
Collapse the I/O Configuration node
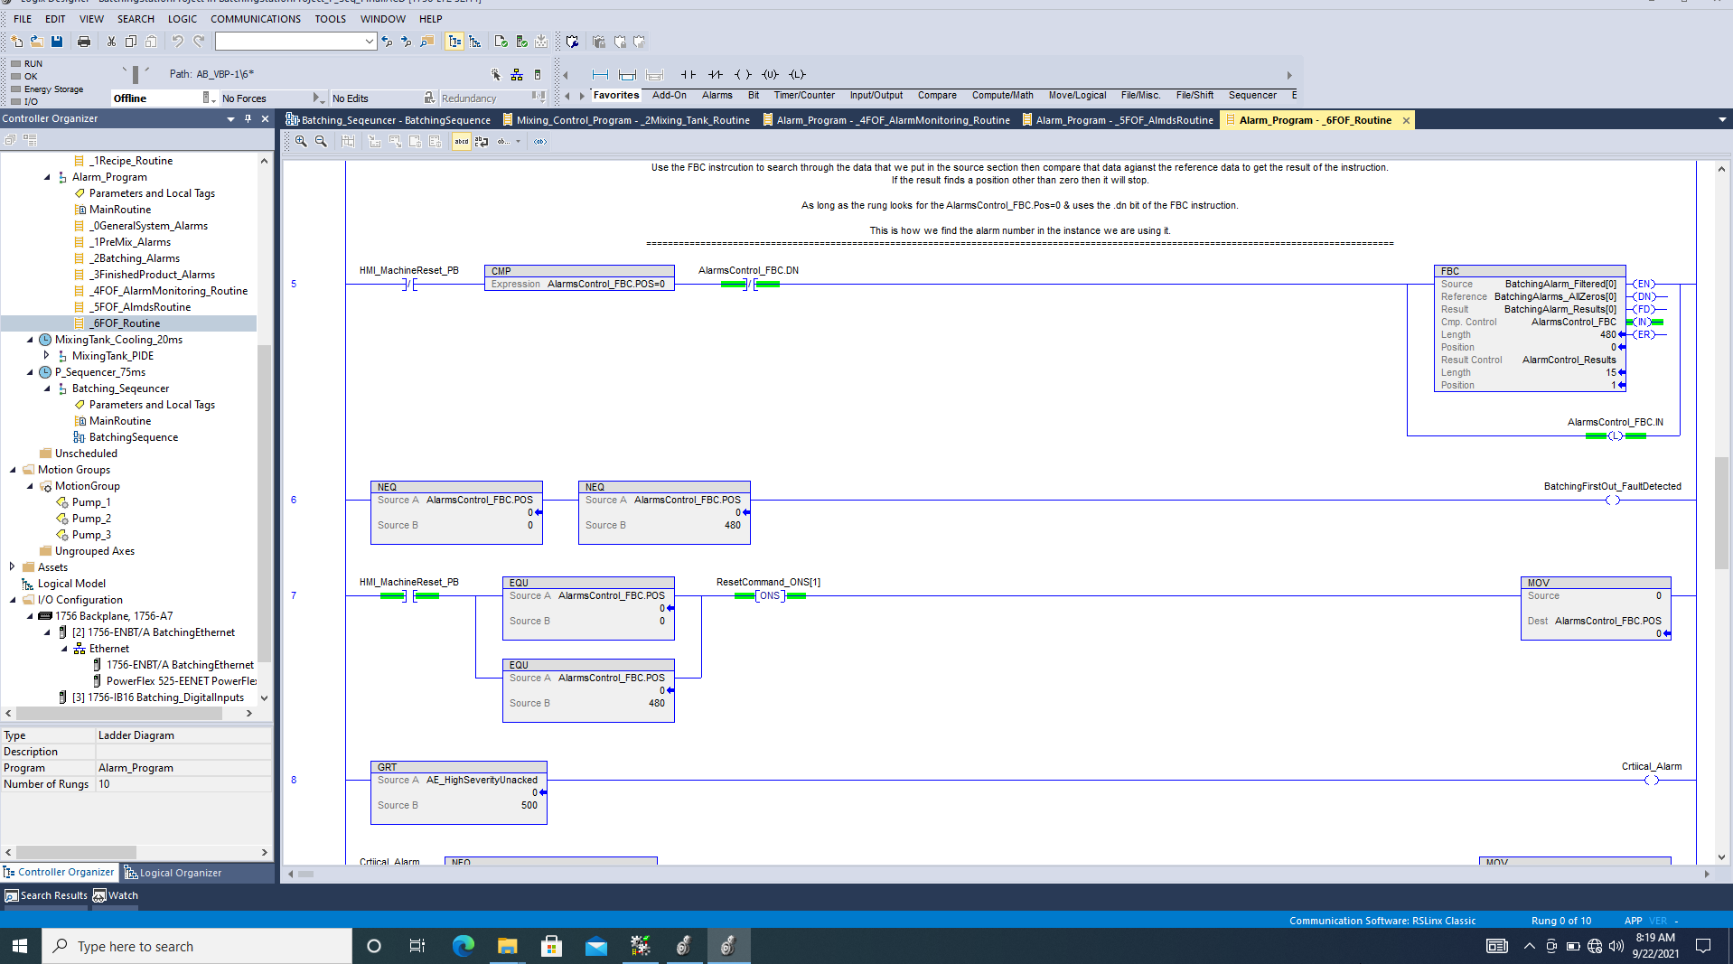(x=13, y=600)
